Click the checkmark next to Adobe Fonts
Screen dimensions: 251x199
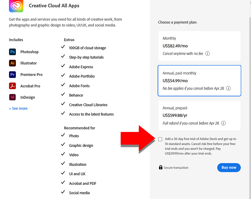[x=63, y=85]
